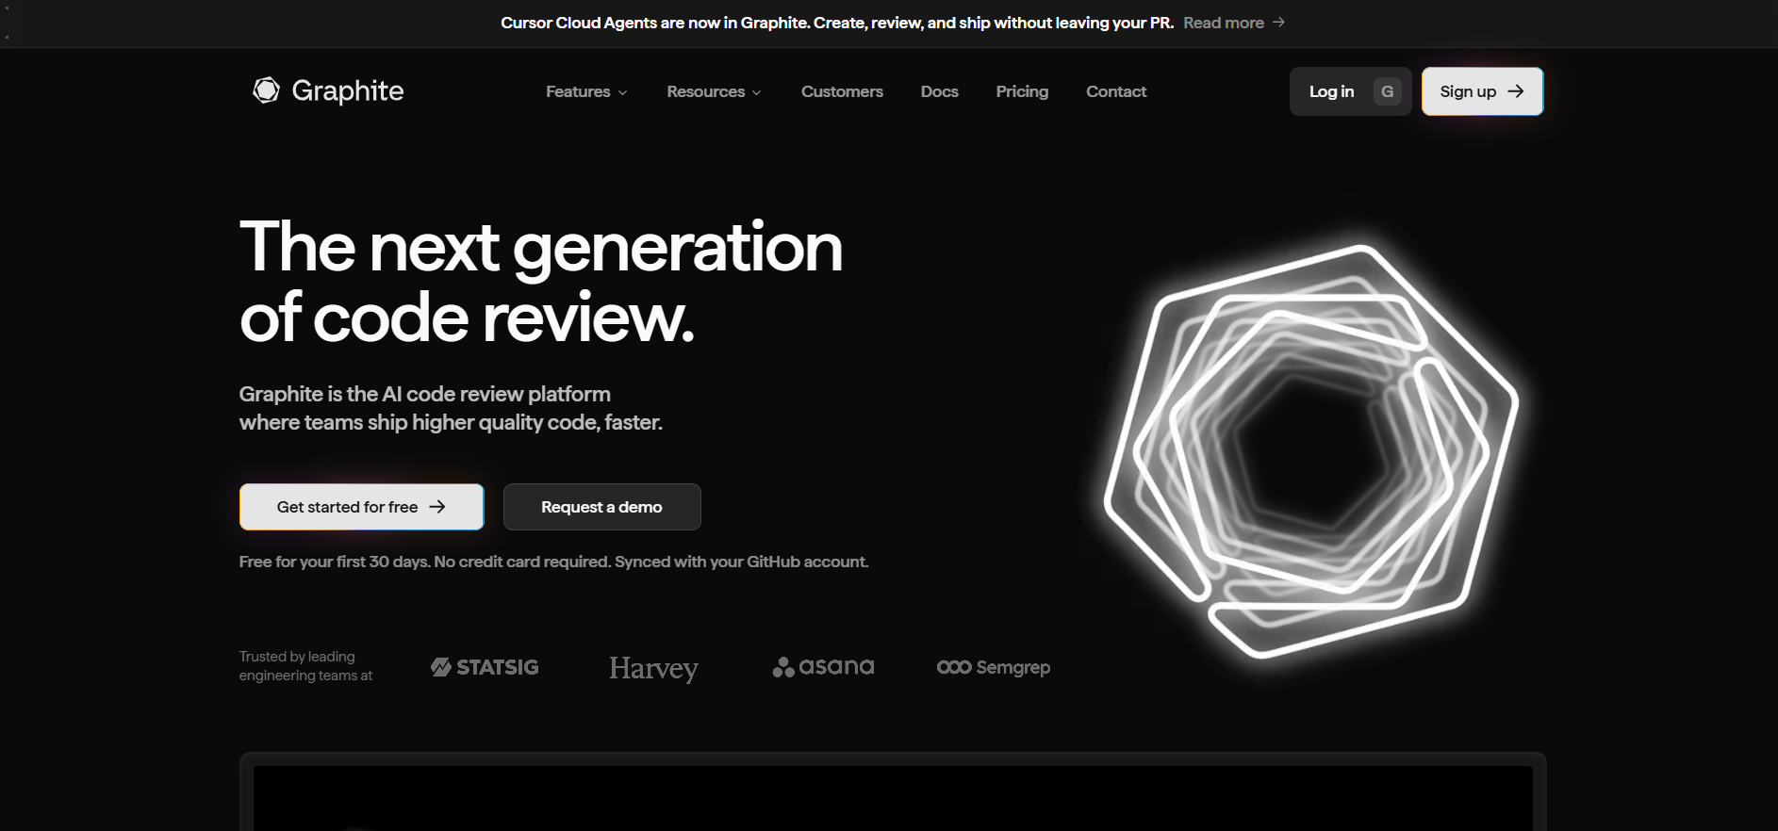The height and width of the screenshot is (831, 1778).
Task: Click the Asana logo
Action: click(x=823, y=667)
